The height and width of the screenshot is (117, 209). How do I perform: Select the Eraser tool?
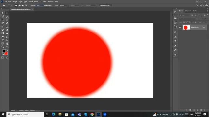tap(7, 30)
